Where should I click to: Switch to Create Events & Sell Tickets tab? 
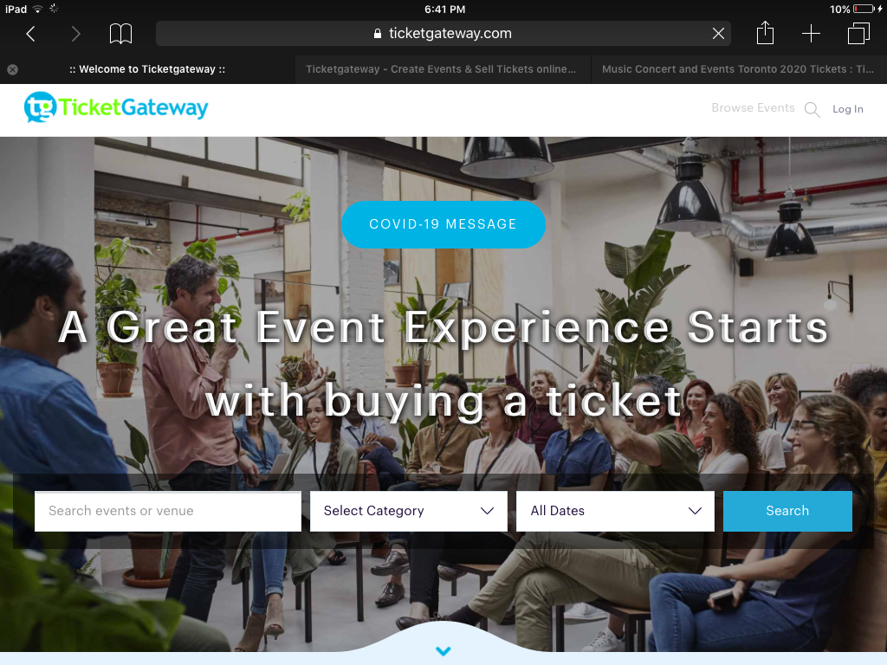[441, 69]
